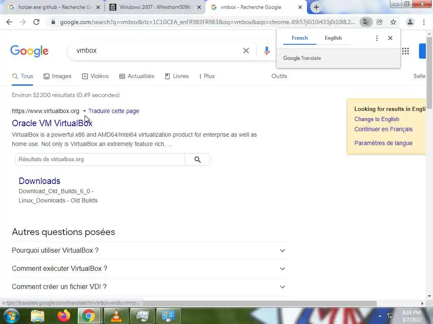Close the 'Windows 2007 : Whisthorn5096' tab
This screenshot has width=433, height=324.
pyautogui.click(x=199, y=8)
